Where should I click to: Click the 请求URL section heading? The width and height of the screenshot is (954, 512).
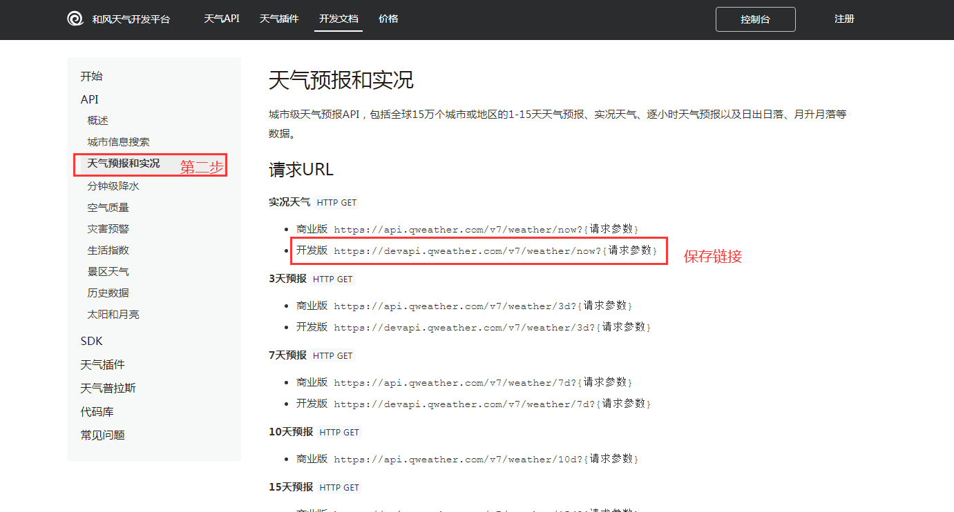tap(301, 169)
